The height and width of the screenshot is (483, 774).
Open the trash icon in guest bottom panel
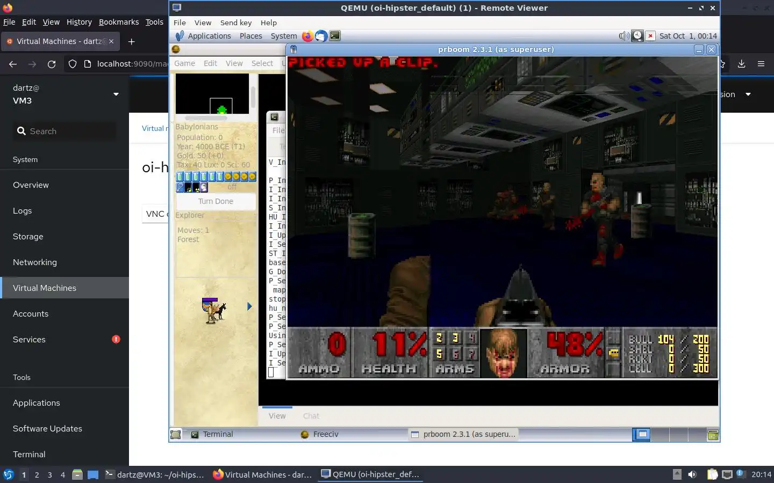click(713, 435)
